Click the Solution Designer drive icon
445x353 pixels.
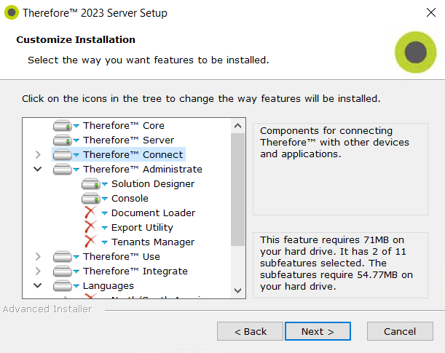click(90, 183)
